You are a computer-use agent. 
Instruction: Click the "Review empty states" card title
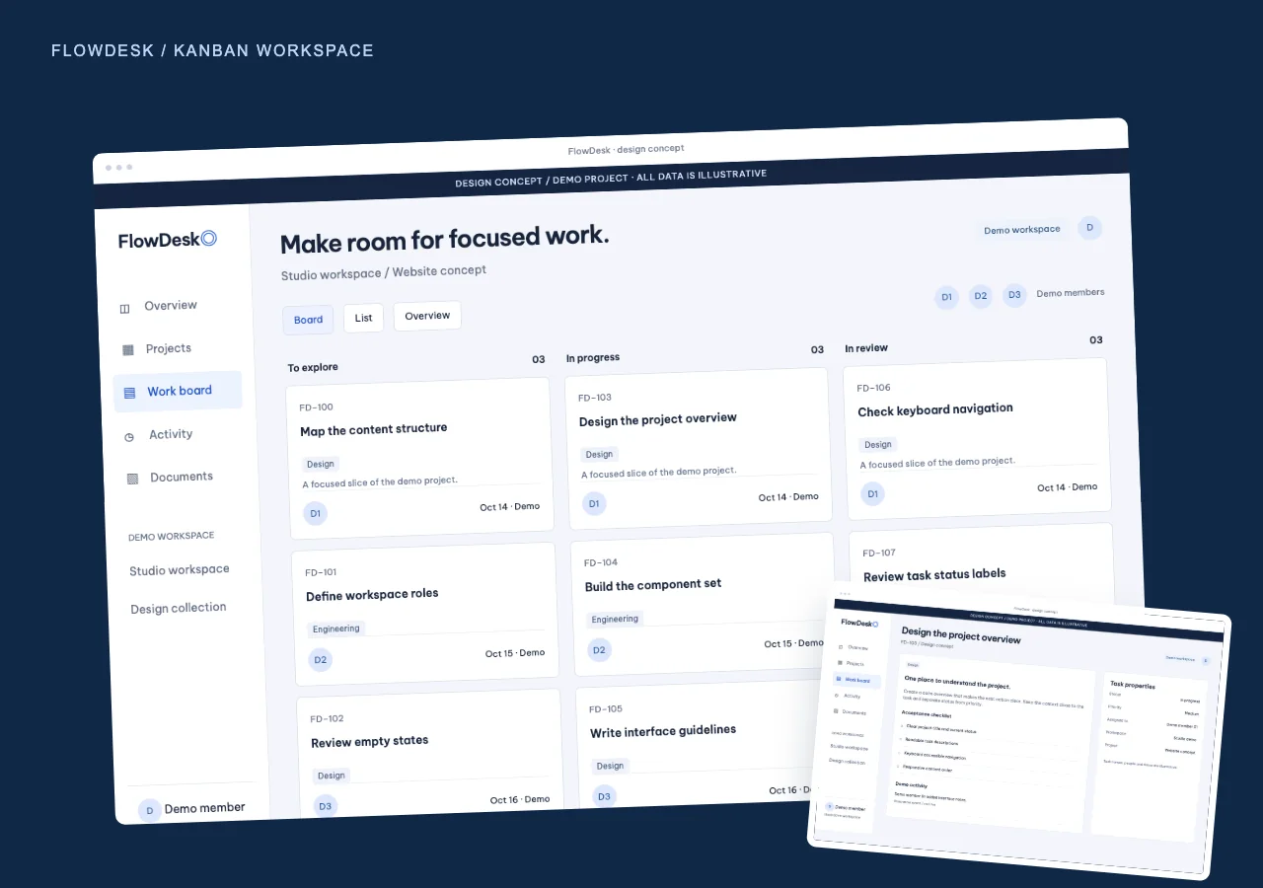(x=370, y=742)
